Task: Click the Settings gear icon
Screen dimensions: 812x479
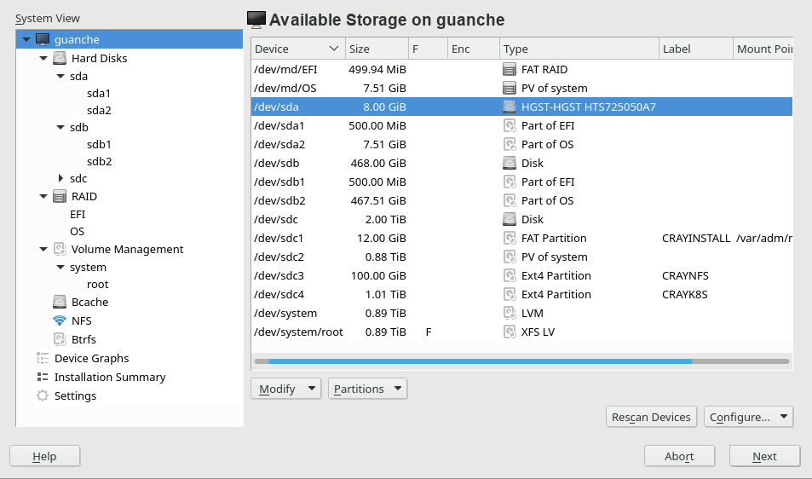Action: tap(43, 396)
